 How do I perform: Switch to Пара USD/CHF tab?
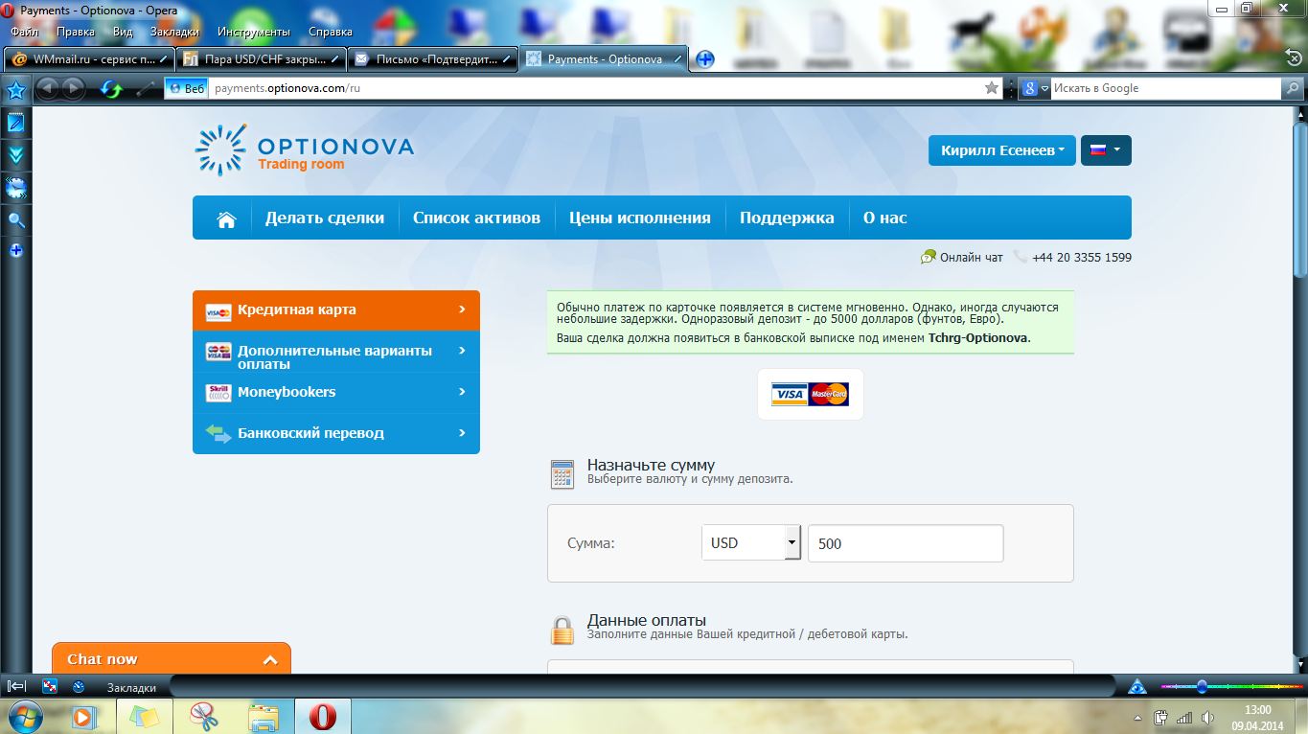(x=262, y=59)
